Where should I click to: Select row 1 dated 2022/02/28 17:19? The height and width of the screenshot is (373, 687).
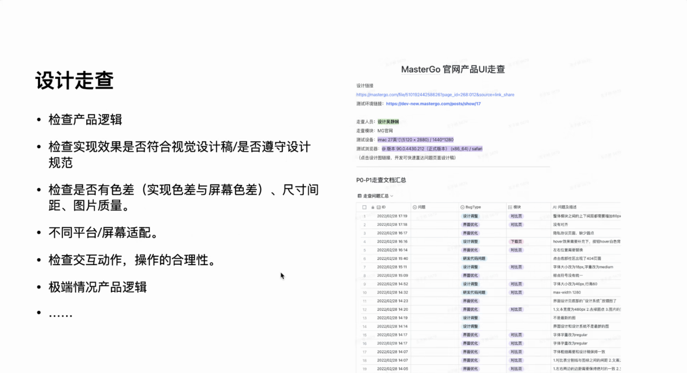(392, 216)
